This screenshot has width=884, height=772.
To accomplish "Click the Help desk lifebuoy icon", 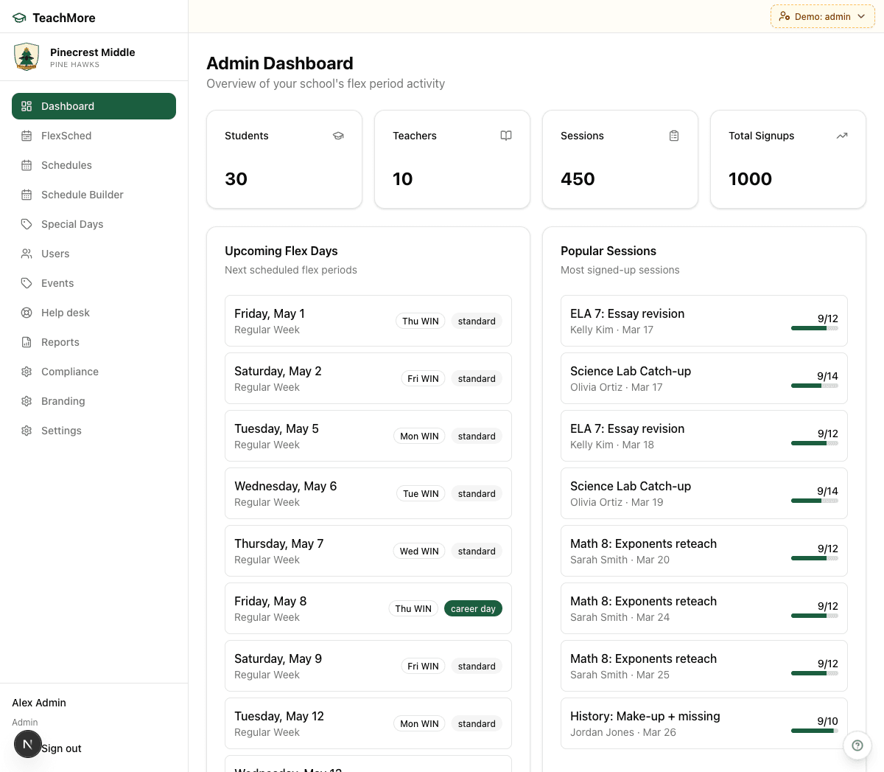I will click(x=27, y=313).
